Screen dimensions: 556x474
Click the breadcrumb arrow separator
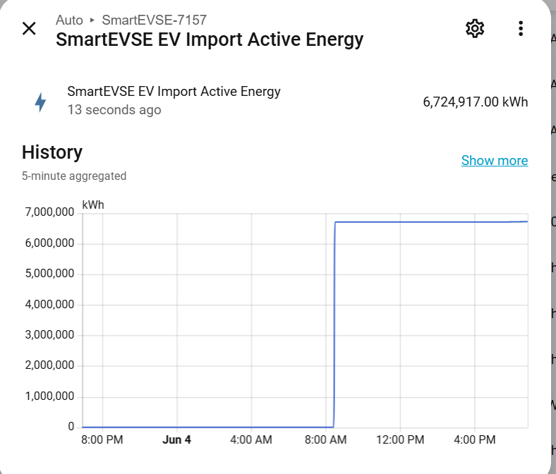pyautogui.click(x=92, y=20)
